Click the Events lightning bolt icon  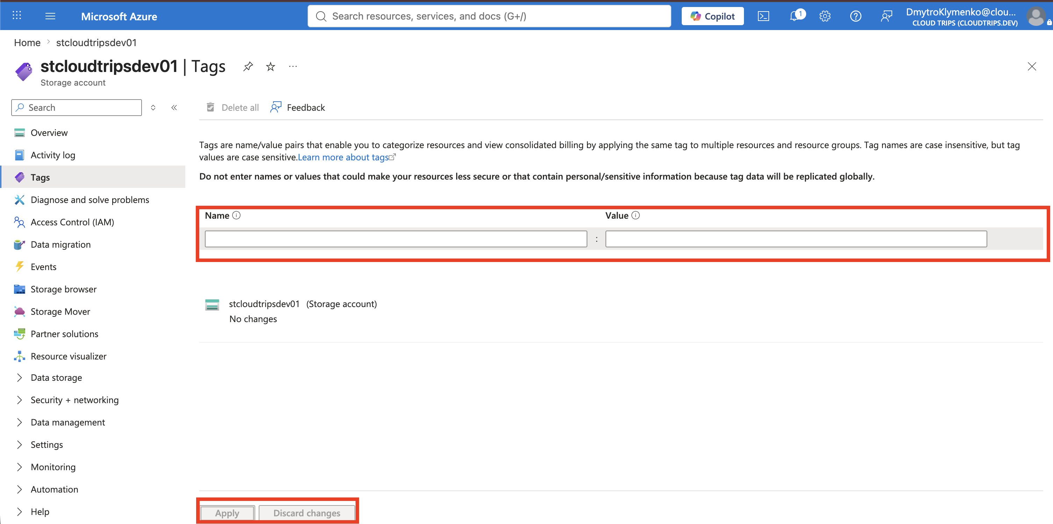click(x=19, y=267)
